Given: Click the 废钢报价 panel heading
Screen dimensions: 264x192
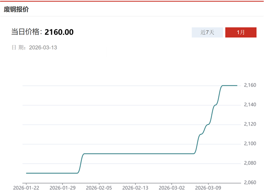Looking at the screenshot, I should pos(16,9).
